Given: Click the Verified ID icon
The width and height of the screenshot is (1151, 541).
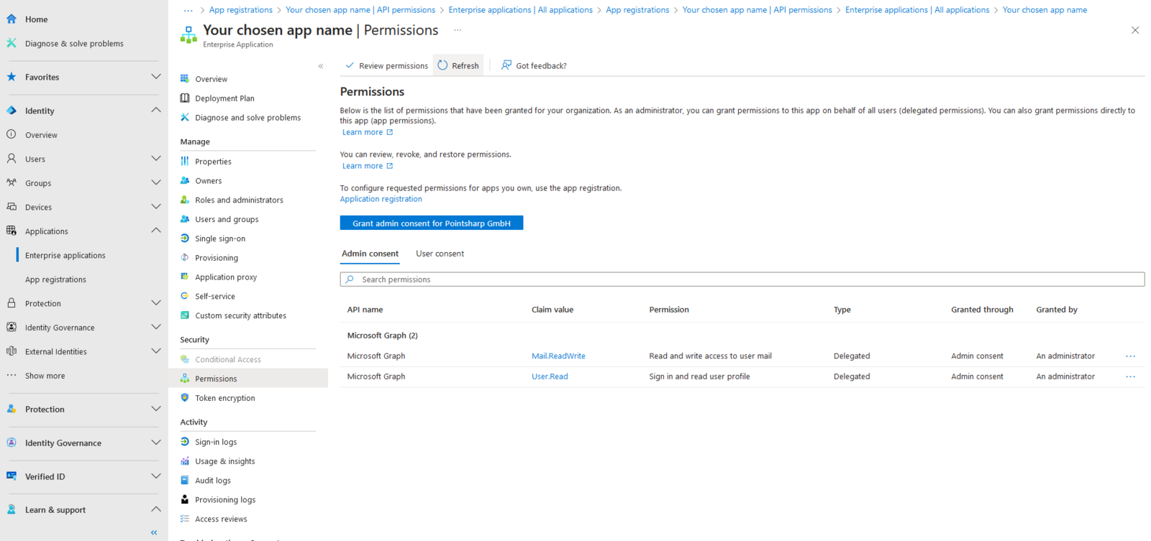Looking at the screenshot, I should point(12,476).
